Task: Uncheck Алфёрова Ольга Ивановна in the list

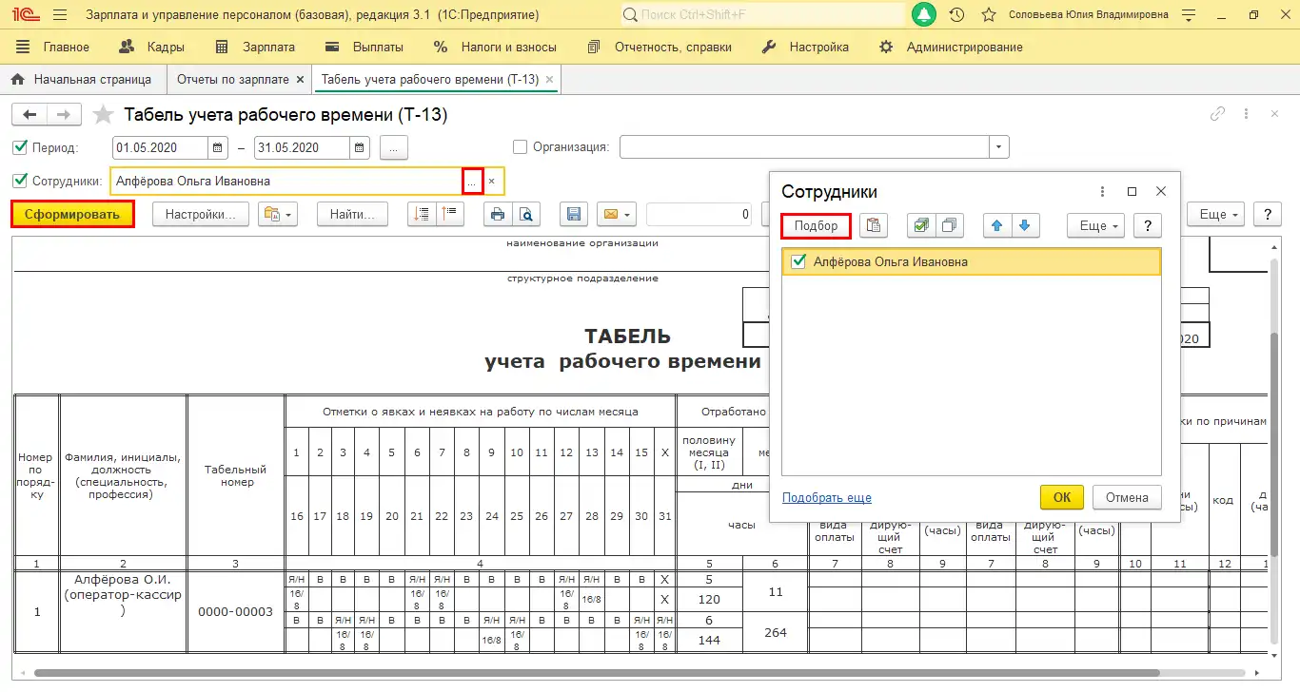Action: click(798, 261)
